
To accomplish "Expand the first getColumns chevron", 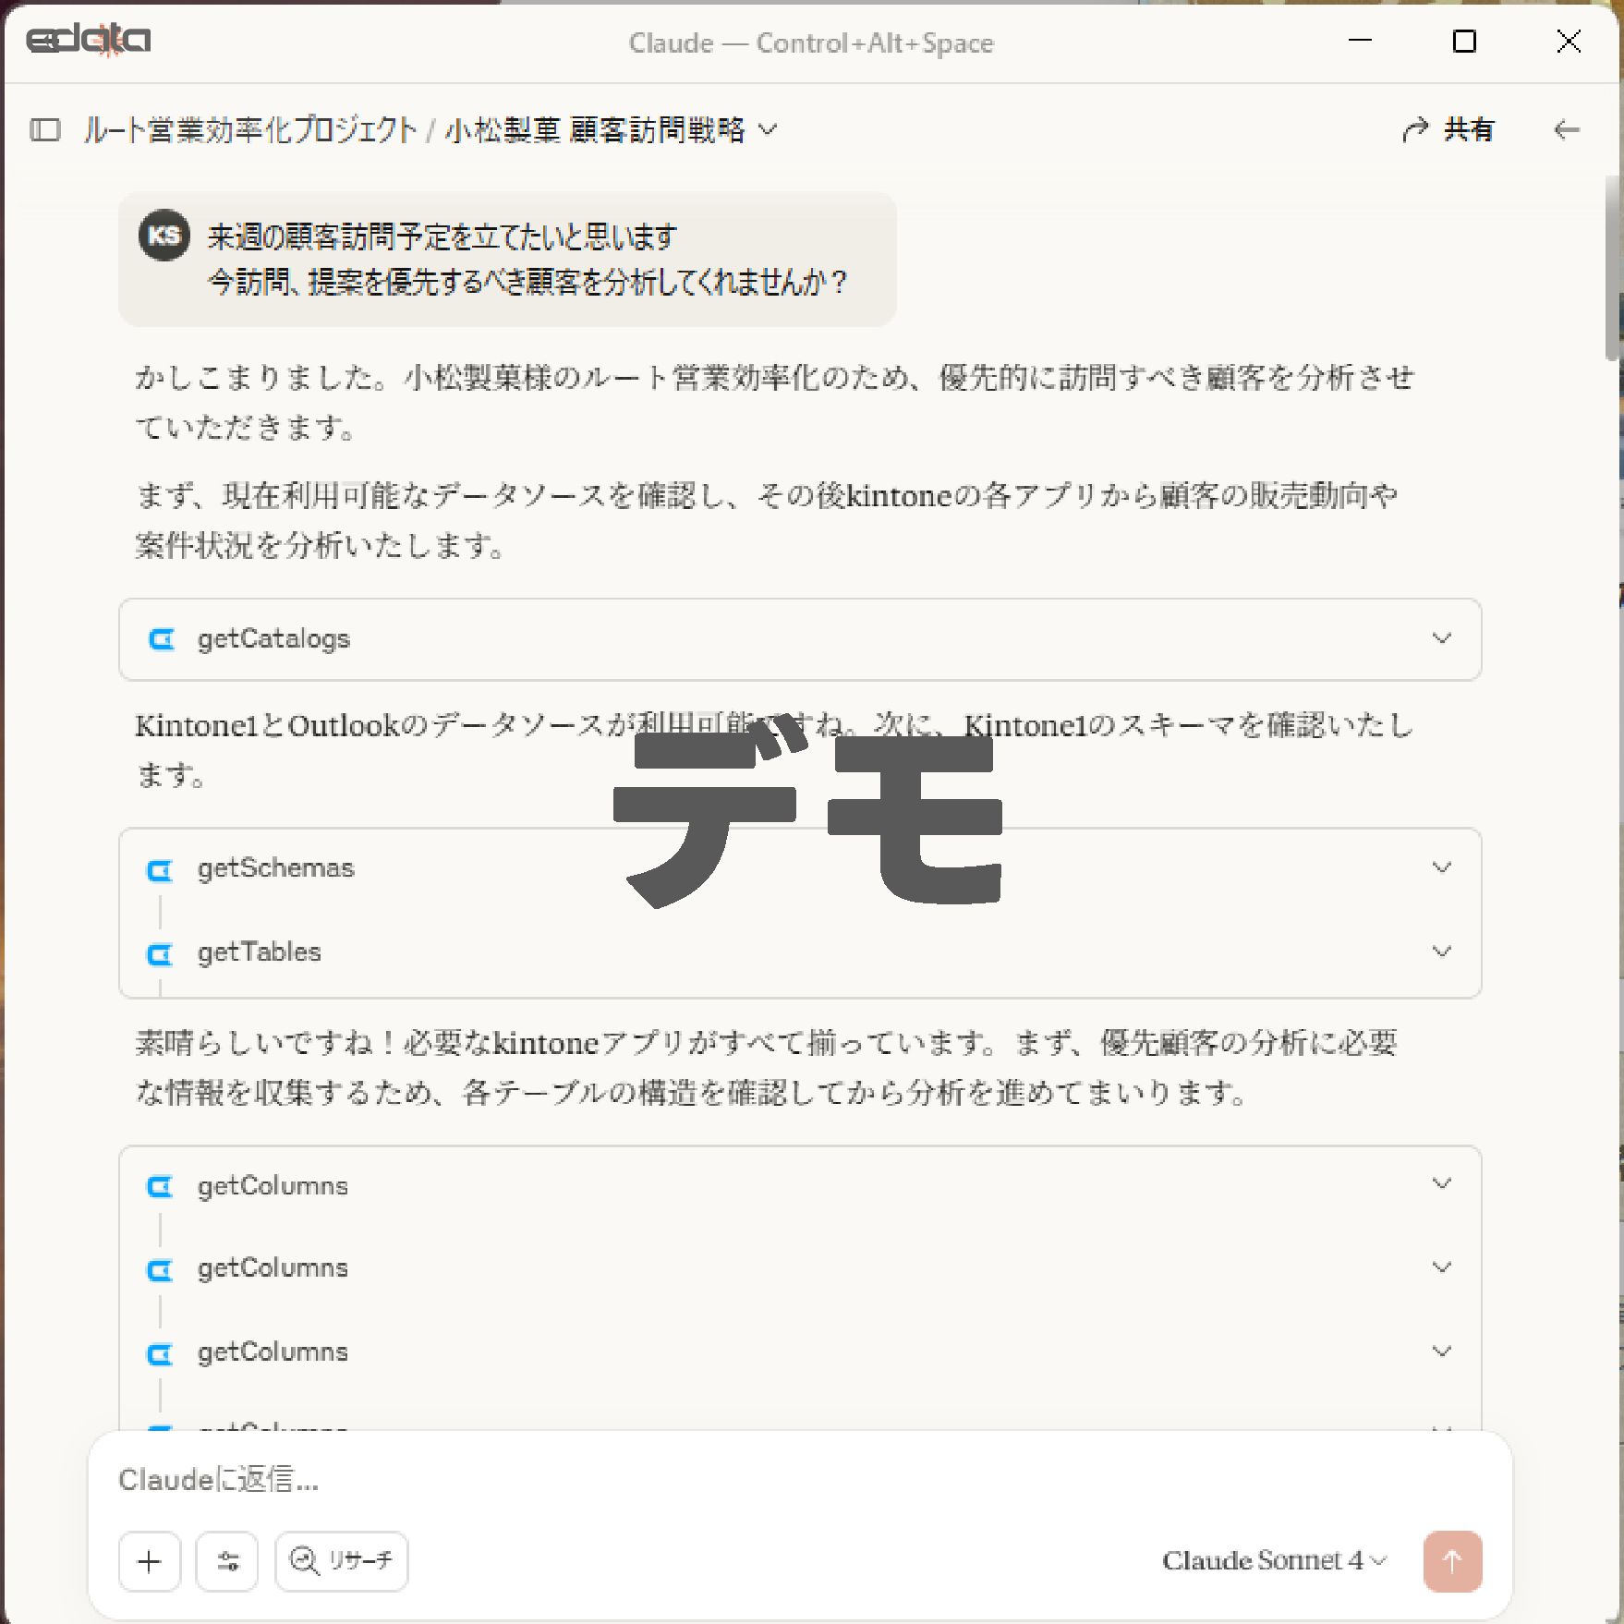I will [1441, 1184].
